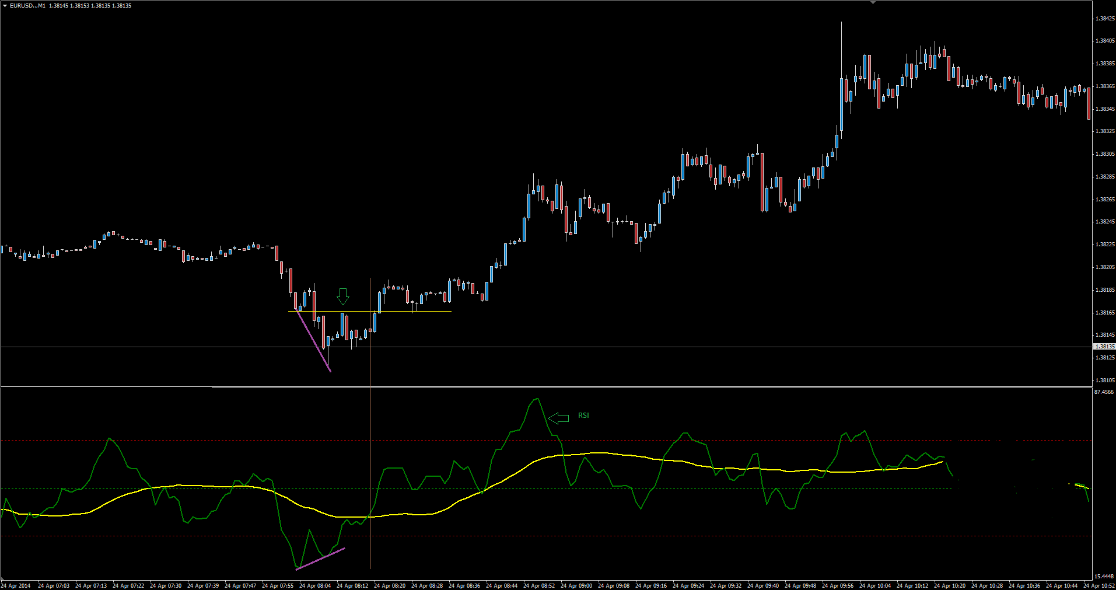Click the orange vertical line in the indicator window

click(x=370, y=467)
